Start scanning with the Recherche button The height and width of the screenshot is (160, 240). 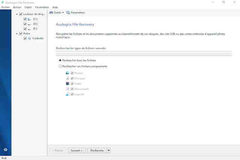[x=97, y=151]
